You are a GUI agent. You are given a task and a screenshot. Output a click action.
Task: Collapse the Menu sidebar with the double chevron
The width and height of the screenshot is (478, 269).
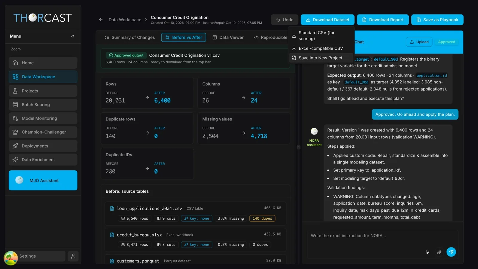73,36
